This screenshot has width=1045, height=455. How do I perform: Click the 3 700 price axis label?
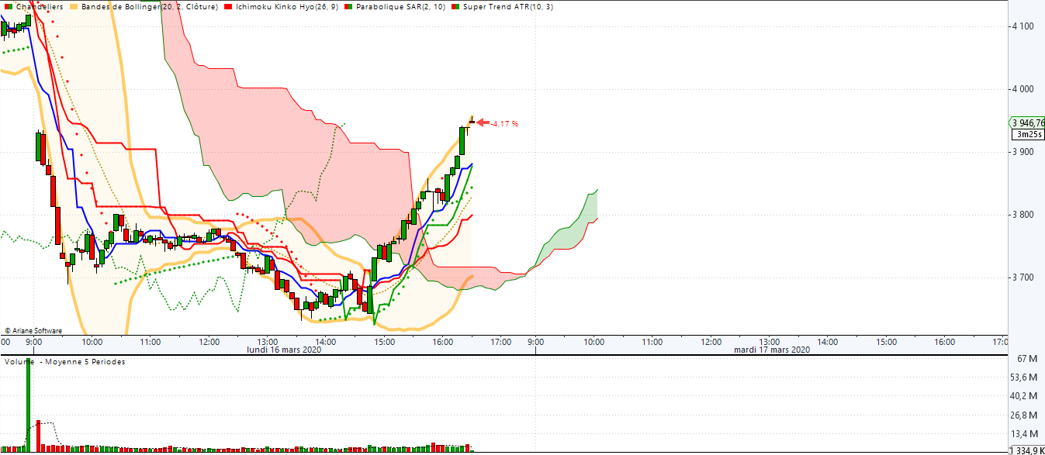point(1023,277)
